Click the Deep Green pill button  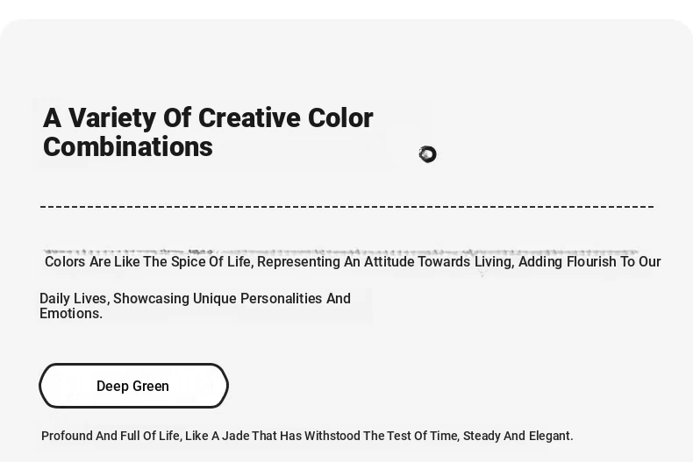tap(133, 386)
